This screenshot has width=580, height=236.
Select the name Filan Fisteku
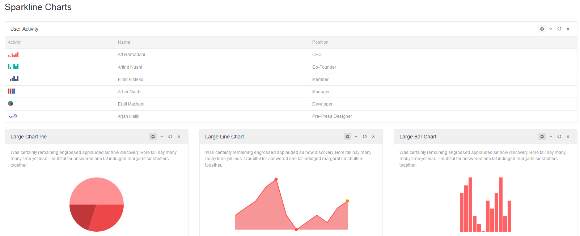coord(131,80)
